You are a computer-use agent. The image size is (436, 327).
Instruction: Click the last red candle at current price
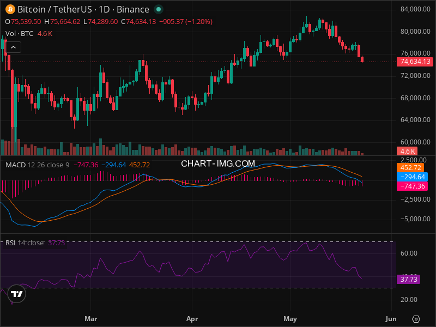coord(362,59)
